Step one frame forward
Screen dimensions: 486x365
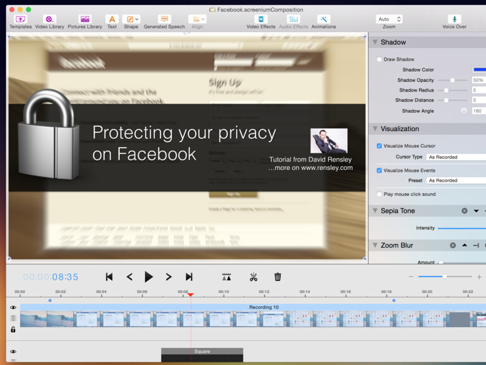(x=169, y=277)
